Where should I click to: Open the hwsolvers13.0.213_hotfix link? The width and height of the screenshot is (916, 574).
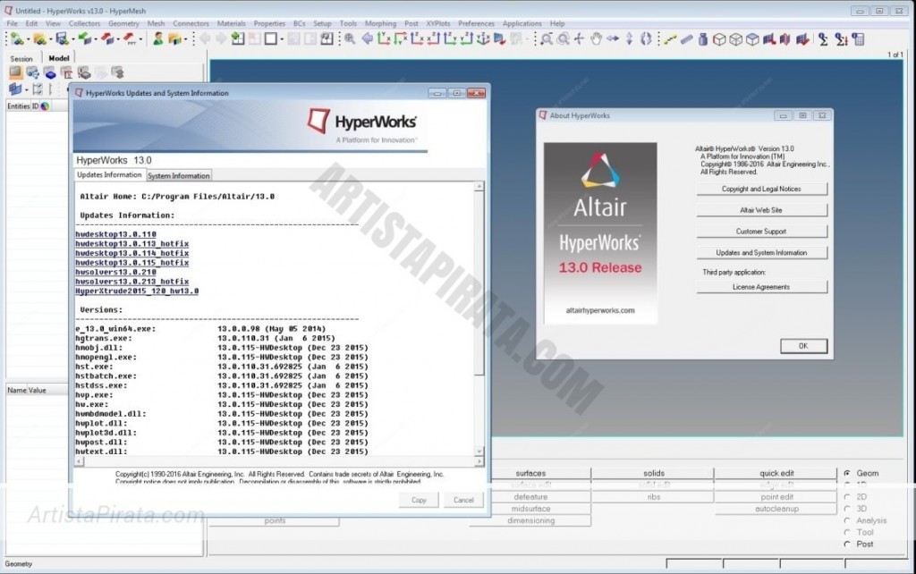coord(132,282)
